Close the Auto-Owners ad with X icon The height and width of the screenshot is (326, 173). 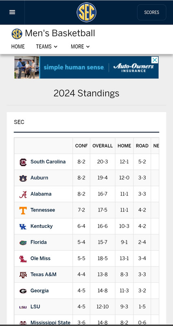tap(155, 60)
